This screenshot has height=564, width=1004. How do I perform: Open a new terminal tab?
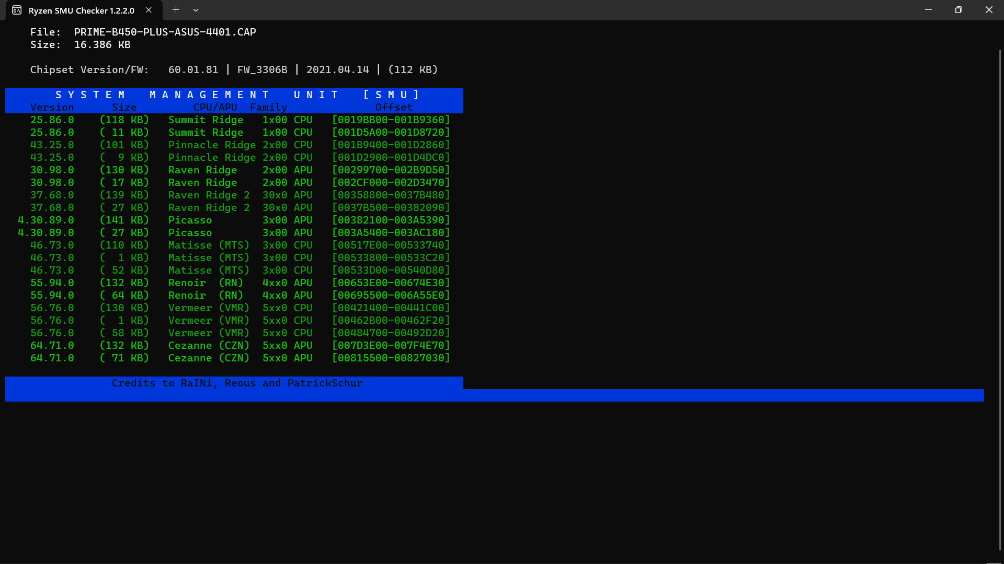click(176, 10)
